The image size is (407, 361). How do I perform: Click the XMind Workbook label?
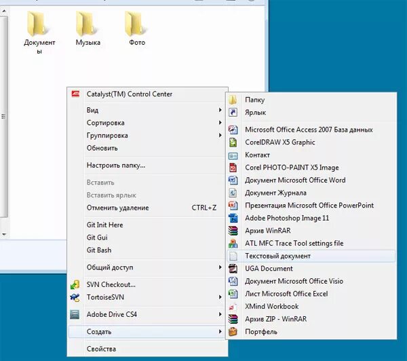[272, 307]
